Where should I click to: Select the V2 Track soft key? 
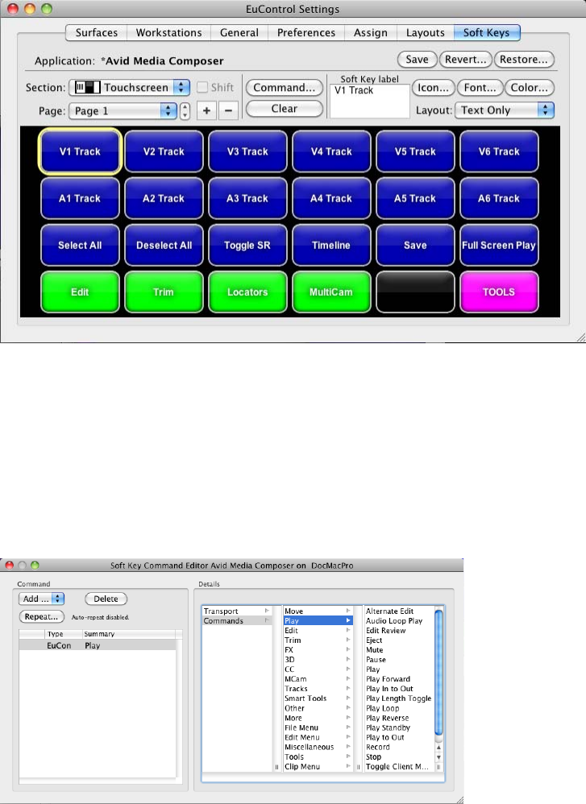[164, 151]
